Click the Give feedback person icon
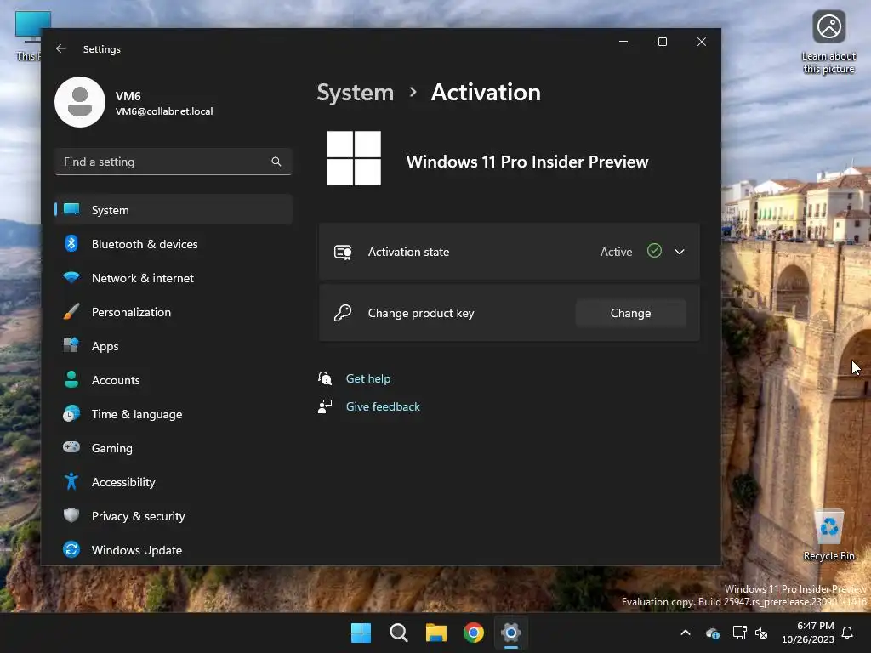871x653 pixels. (x=325, y=406)
